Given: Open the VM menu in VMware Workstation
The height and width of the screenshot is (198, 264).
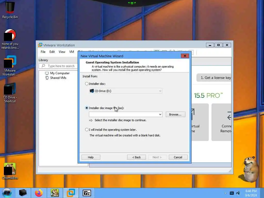Looking at the screenshot, I should 72,52.
